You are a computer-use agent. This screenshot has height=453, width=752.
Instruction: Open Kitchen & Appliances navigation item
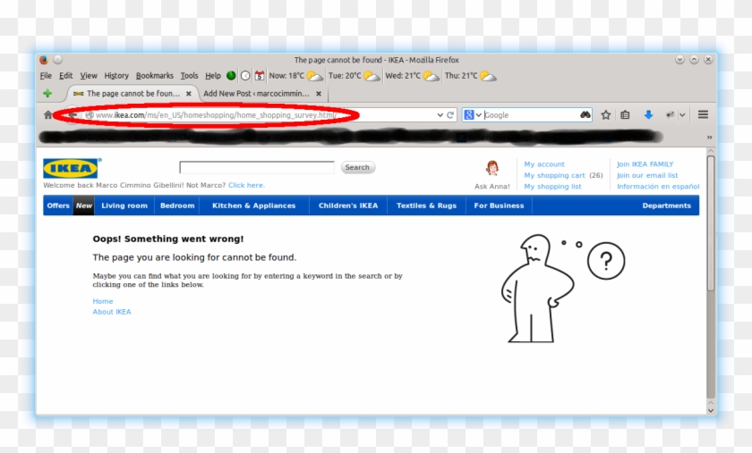pos(253,206)
